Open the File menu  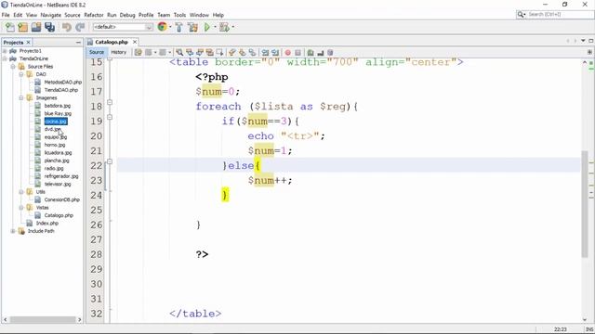(6, 15)
